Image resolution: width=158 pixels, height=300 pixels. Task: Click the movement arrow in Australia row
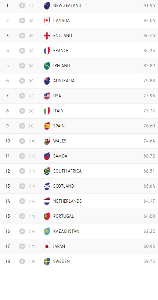coord(22,81)
